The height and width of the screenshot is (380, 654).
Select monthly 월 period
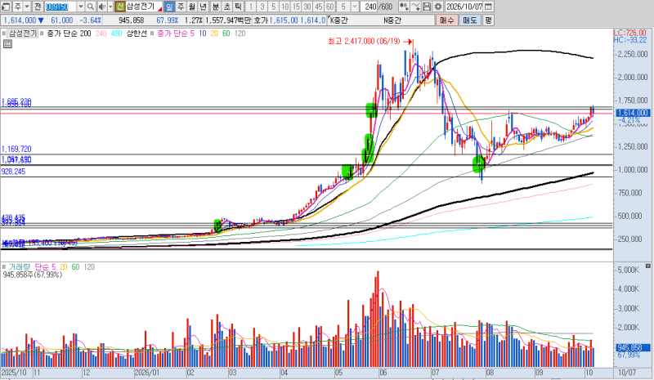191,7
